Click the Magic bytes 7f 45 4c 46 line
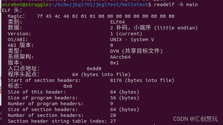Viewport: 223px width, 125px height. point(106,16)
